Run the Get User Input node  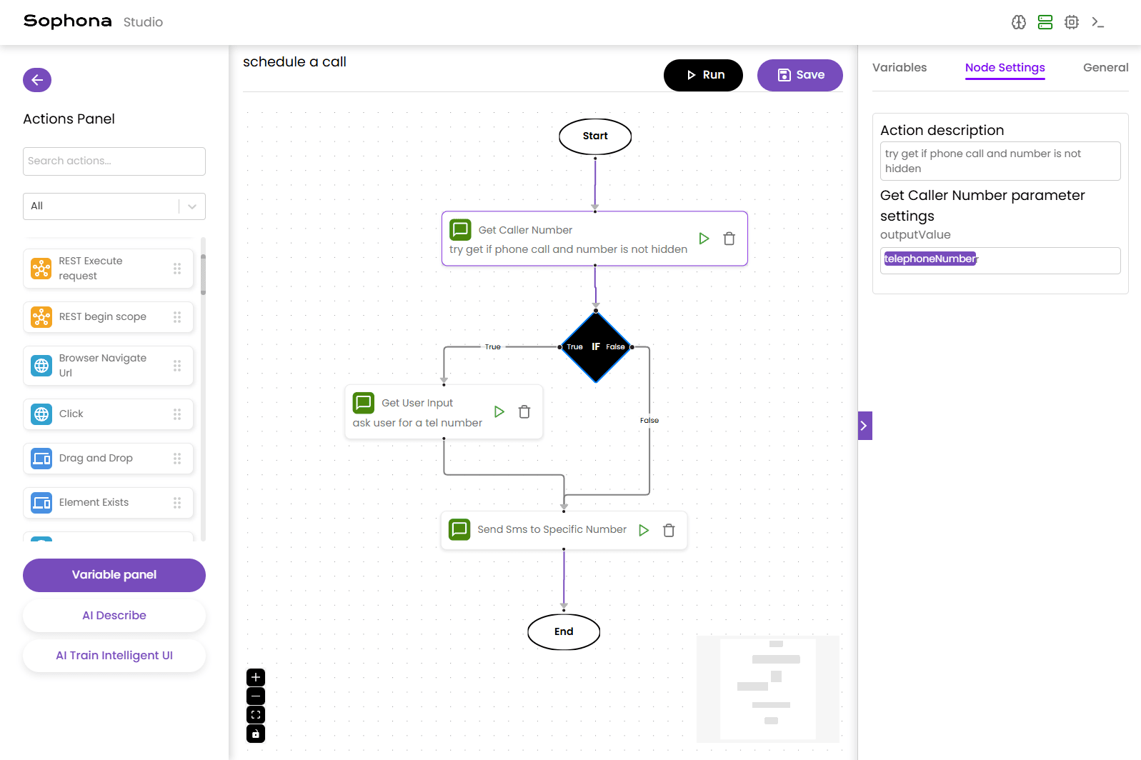[x=499, y=411]
